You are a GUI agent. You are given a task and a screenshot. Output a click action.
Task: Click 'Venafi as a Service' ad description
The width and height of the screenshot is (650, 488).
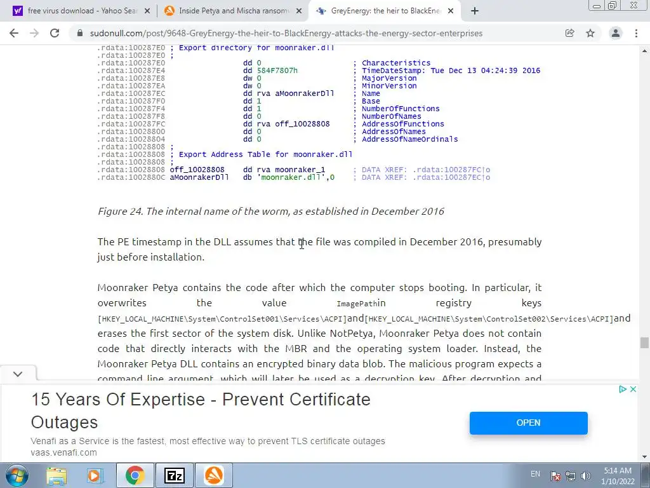coord(208,441)
